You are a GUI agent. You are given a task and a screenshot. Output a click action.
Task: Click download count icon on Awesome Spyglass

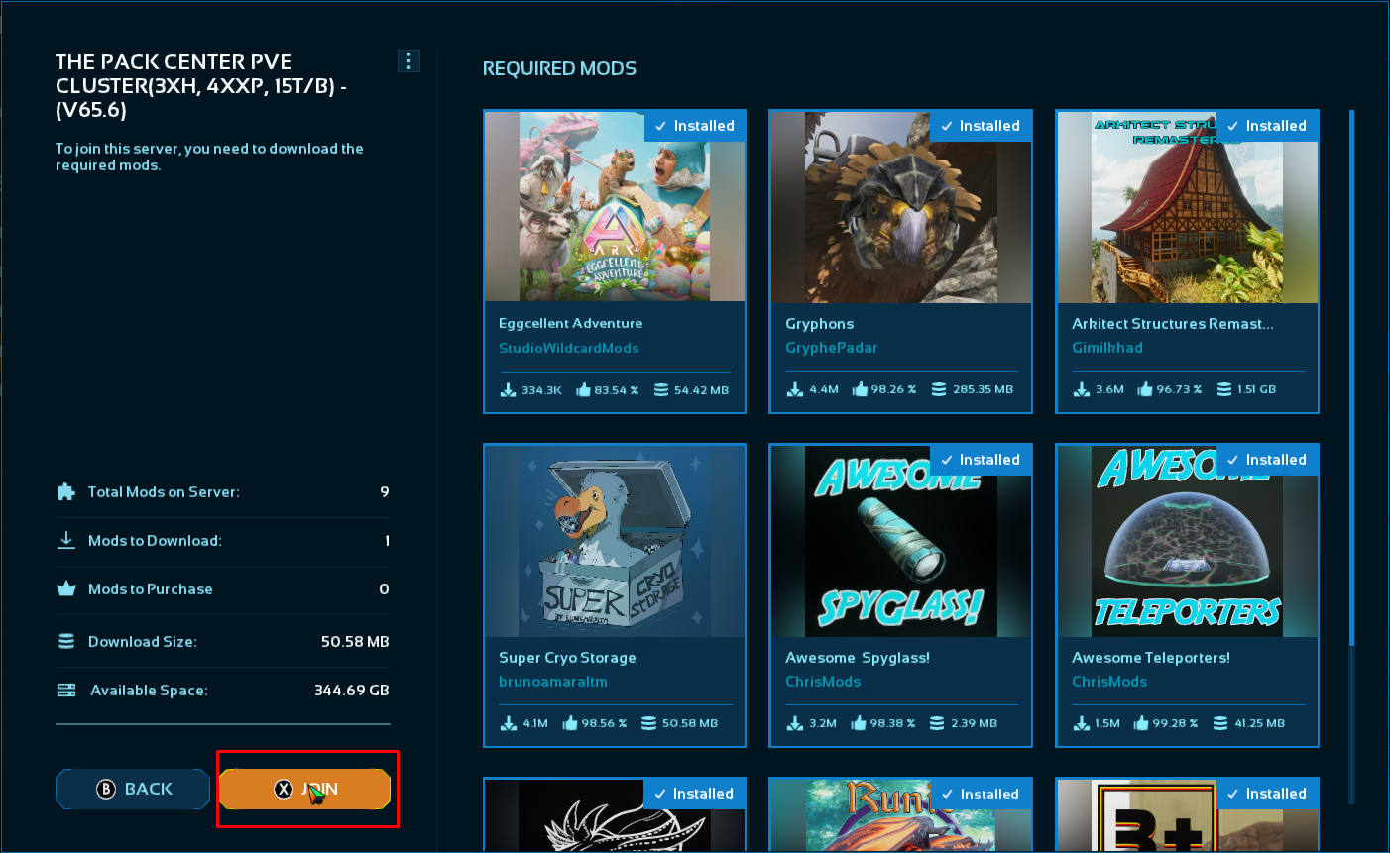coord(795,724)
